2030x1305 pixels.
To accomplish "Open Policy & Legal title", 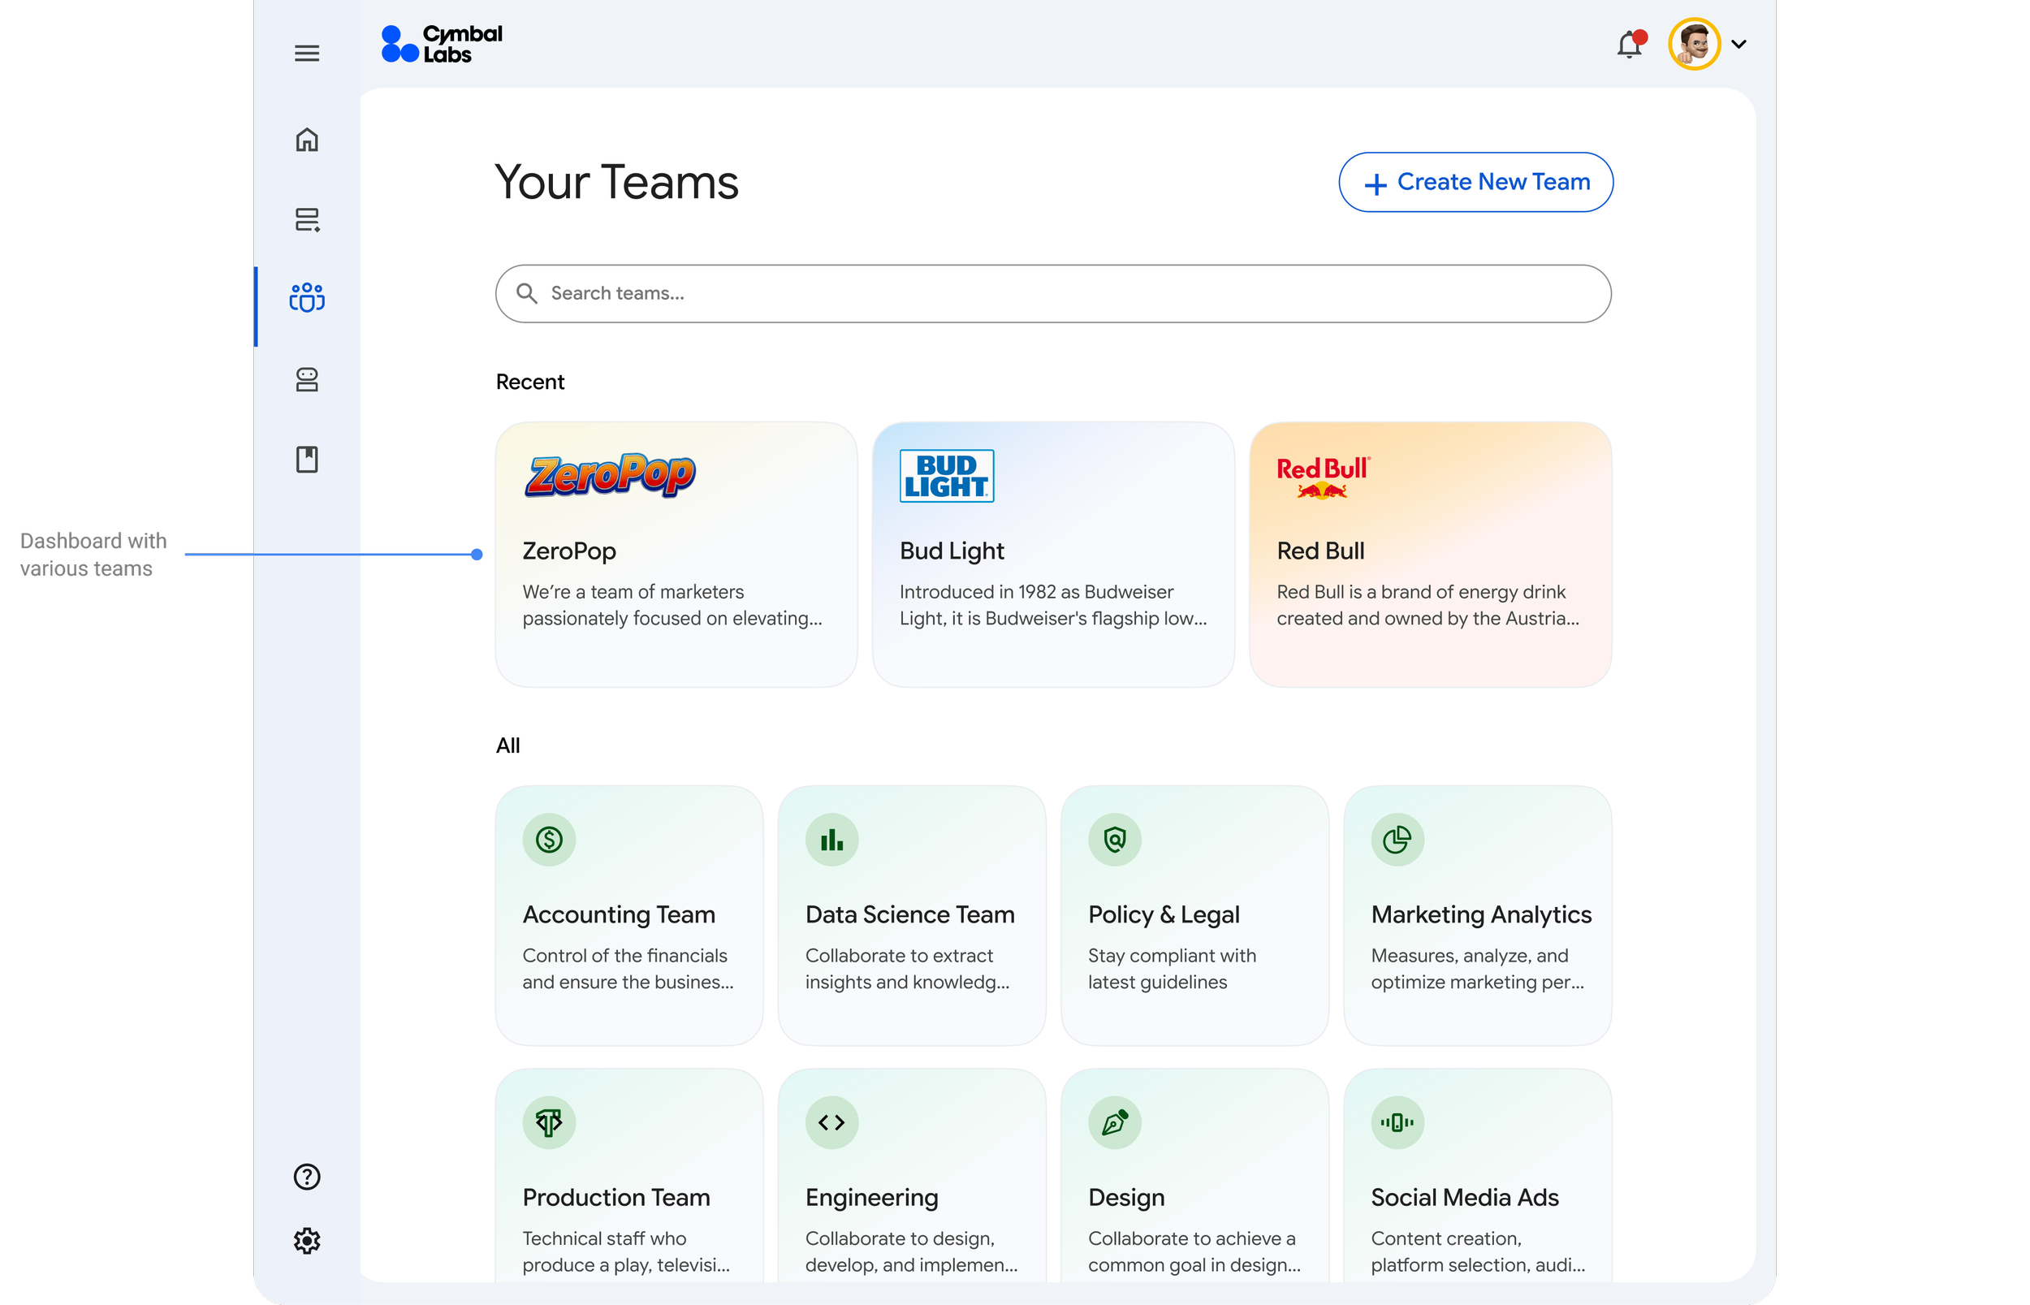I will [x=1164, y=914].
